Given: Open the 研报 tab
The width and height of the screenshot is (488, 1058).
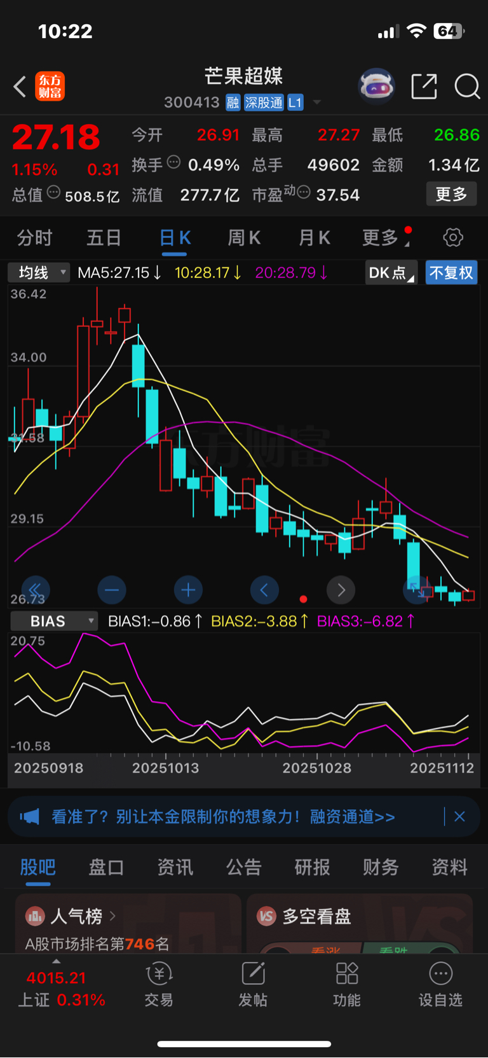Looking at the screenshot, I should (x=312, y=867).
